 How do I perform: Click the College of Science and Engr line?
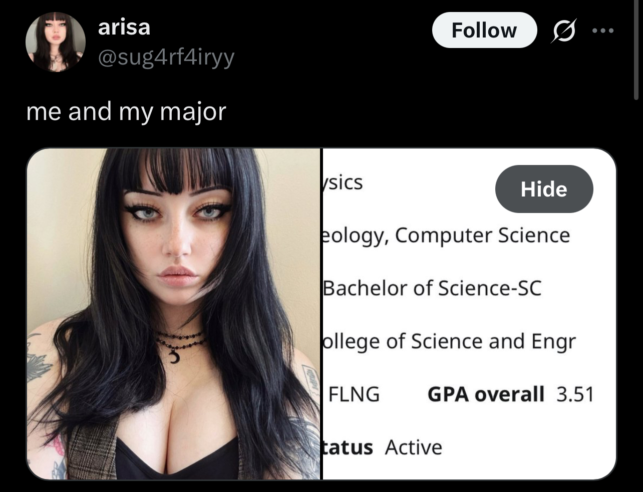[x=449, y=342]
